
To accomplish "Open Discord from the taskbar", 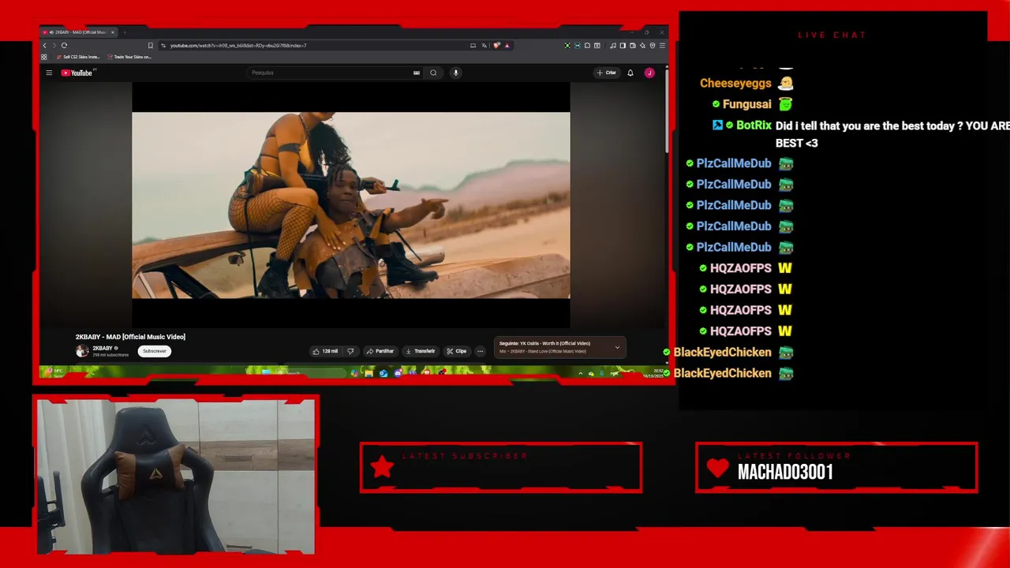I will coord(398,373).
